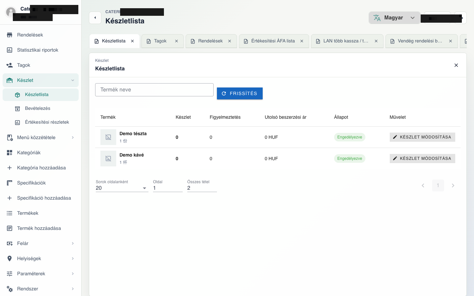Click the Demo kávé image placeholder
The height and width of the screenshot is (296, 474).
pyautogui.click(x=108, y=159)
